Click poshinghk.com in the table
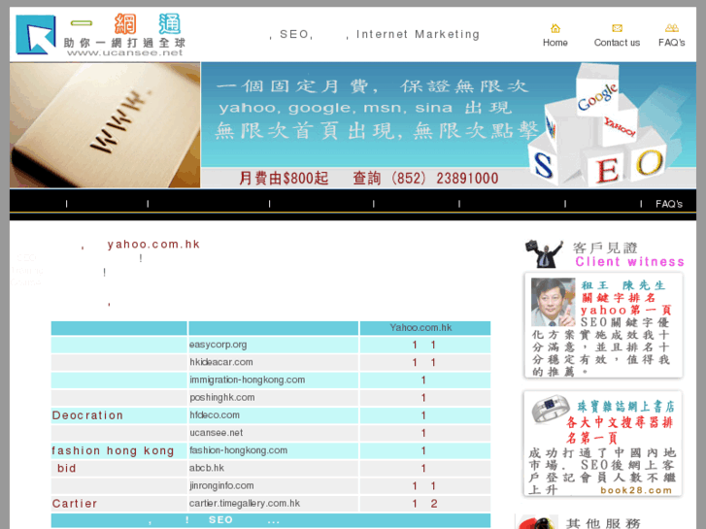The width and height of the screenshot is (706, 529). [x=222, y=398]
